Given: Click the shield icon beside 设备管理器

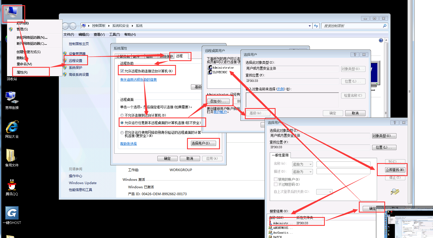Looking at the screenshot, I should pyautogui.click(x=65, y=54).
